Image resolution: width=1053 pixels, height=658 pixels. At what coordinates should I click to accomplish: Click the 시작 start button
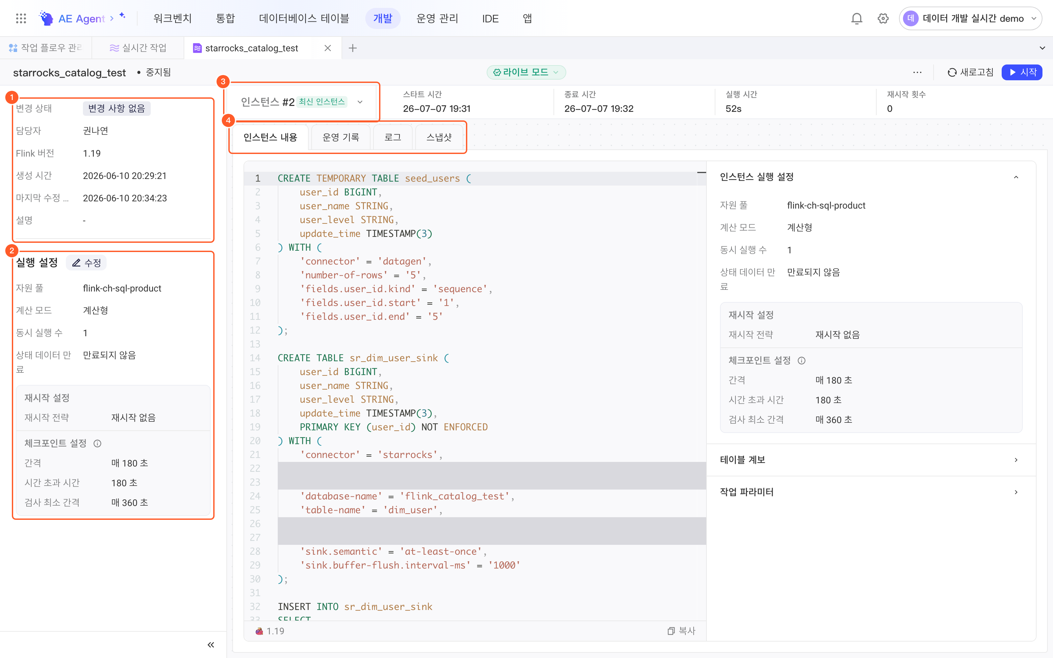[1022, 72]
